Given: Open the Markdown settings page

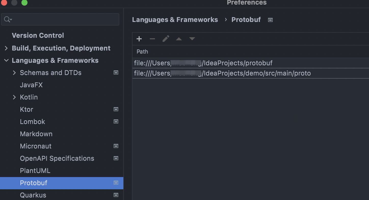Looking at the screenshot, I should (36, 134).
